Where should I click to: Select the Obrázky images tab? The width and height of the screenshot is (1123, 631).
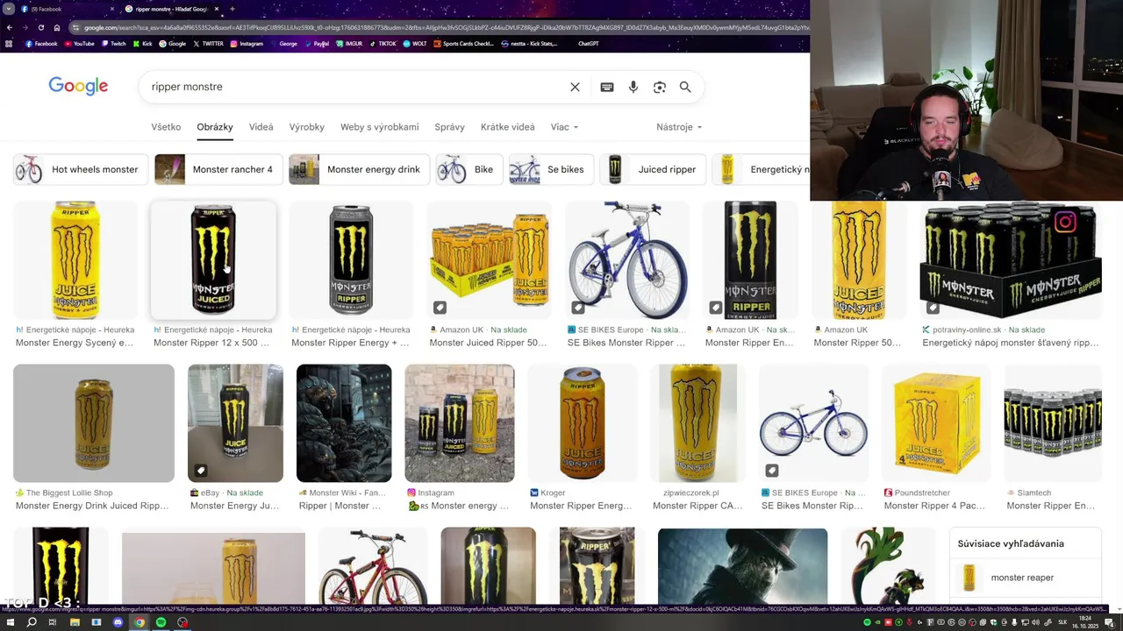tap(215, 127)
